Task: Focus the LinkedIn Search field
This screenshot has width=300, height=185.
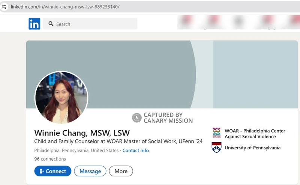Action: pos(90,24)
